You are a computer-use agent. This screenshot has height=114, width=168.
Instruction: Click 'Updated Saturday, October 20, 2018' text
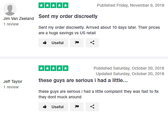130,74
